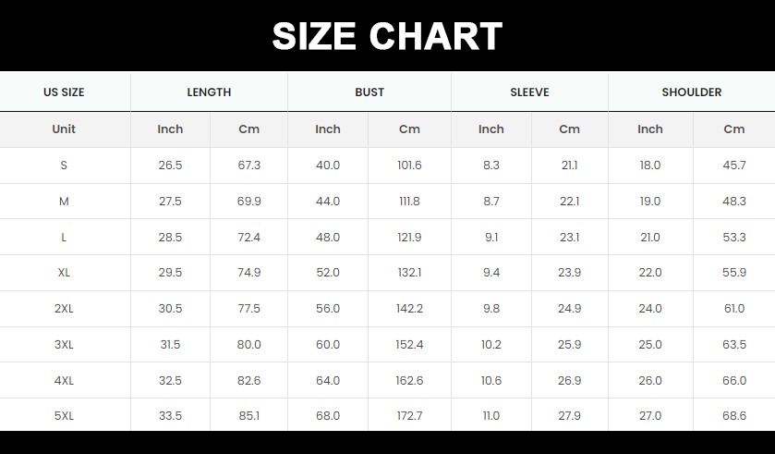This screenshot has height=454, width=775.
Task: Click the 61.0 cm shoulder value
Action: click(x=734, y=309)
